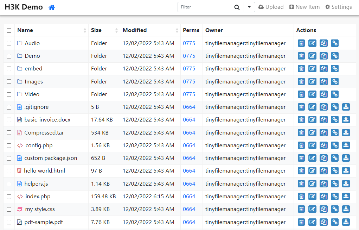This screenshot has height=230, width=359.
Task: Copy the embed folder using copy icon
Action: tap(323, 69)
